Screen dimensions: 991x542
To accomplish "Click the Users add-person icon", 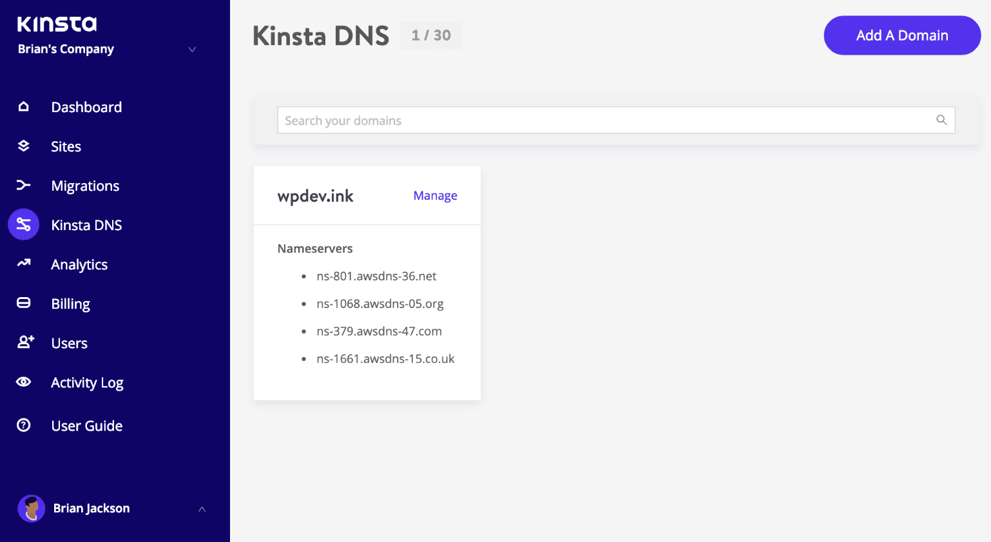I will [26, 342].
